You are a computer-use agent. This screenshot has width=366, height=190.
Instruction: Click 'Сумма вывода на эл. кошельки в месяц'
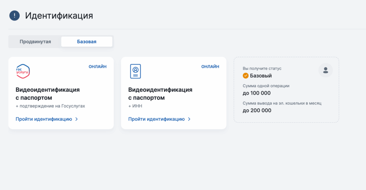282,104
